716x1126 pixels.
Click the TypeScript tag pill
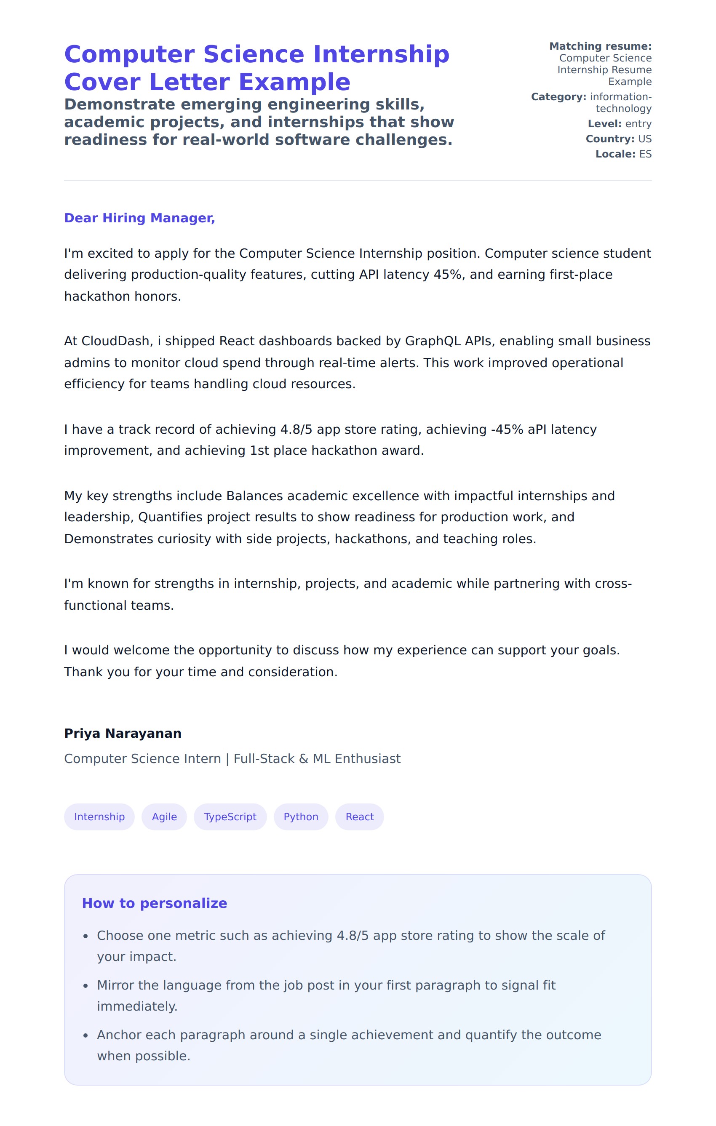(x=230, y=816)
